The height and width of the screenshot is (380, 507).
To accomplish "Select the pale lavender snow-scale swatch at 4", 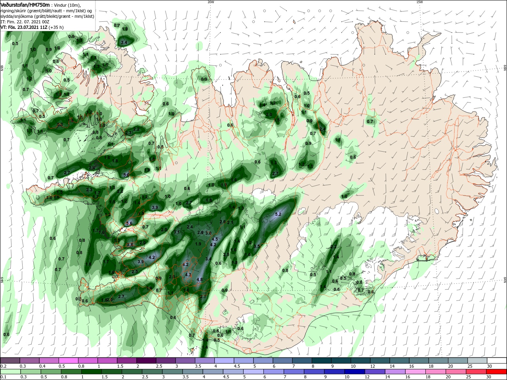I will coord(224,361).
